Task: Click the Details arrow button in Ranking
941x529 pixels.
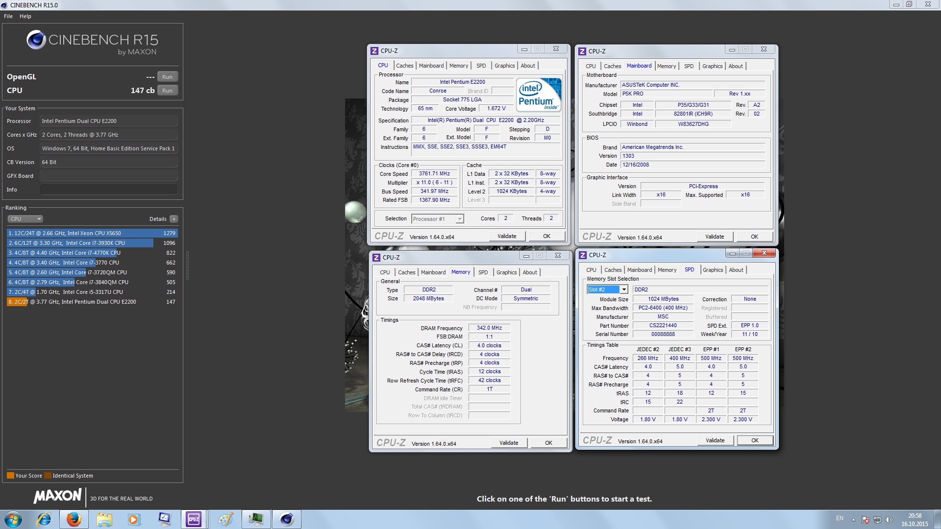Action: 174,219
